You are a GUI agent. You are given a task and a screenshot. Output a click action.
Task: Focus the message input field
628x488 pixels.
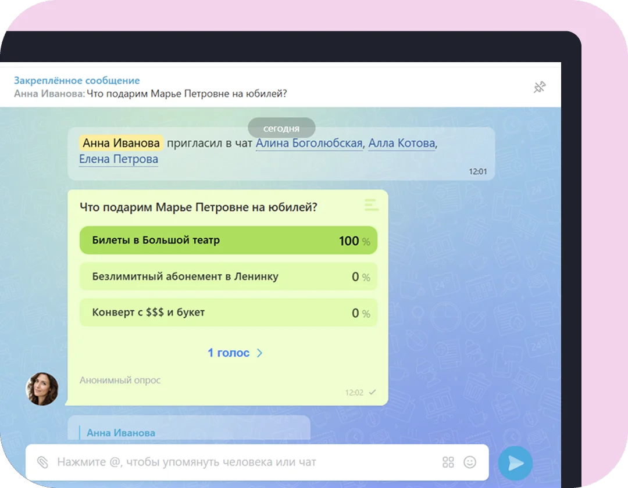pyautogui.click(x=244, y=462)
